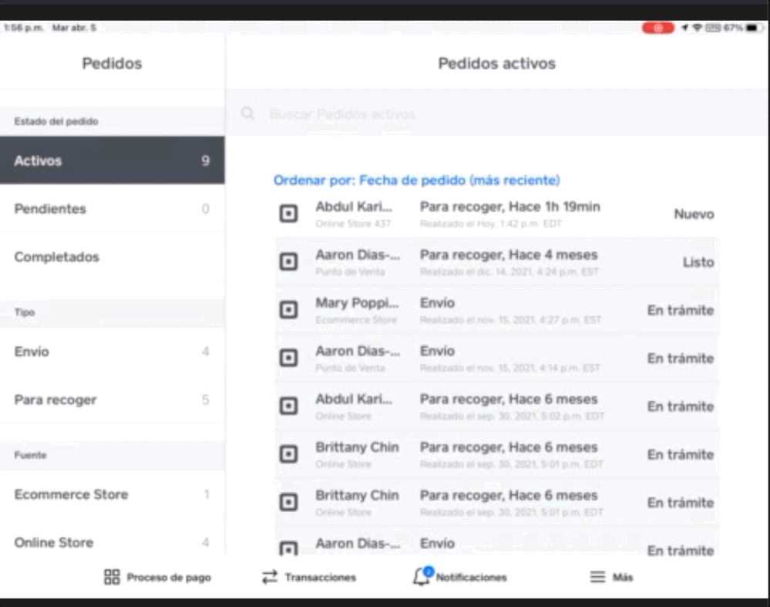Filter by Online Store source

pyautogui.click(x=112, y=542)
